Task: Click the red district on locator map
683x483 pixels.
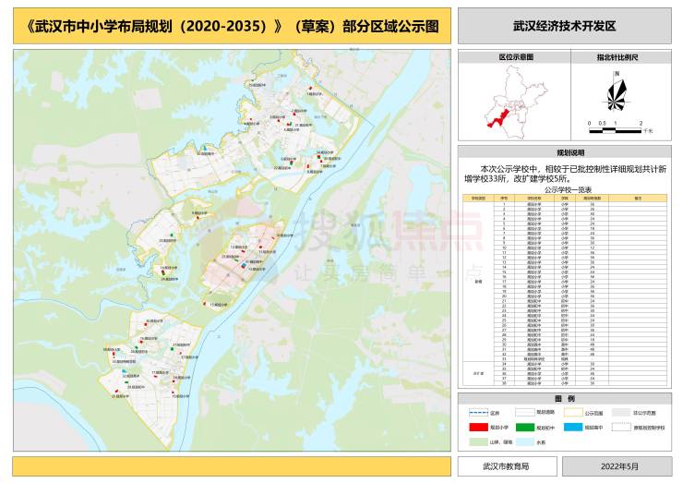Action: coord(498,119)
